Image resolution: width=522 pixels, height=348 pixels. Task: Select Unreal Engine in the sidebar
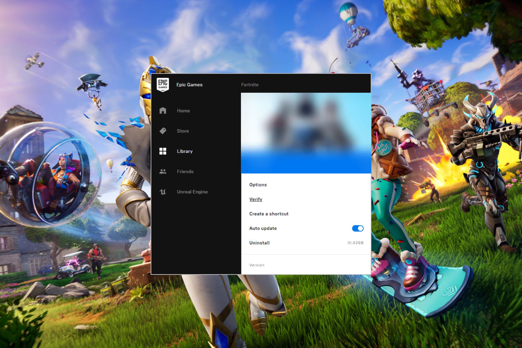click(192, 192)
